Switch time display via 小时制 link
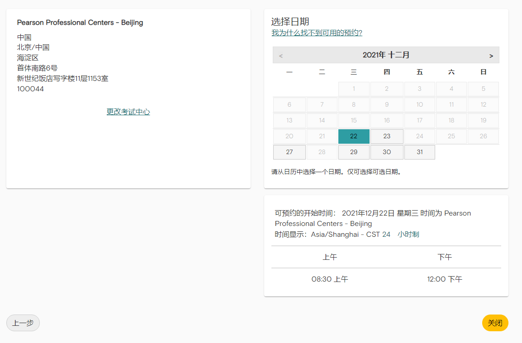Image resolution: width=522 pixels, height=343 pixels. coord(408,235)
